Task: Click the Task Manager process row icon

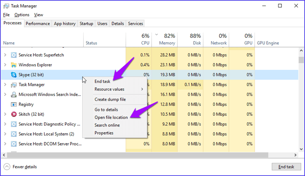Action: tap(13, 85)
